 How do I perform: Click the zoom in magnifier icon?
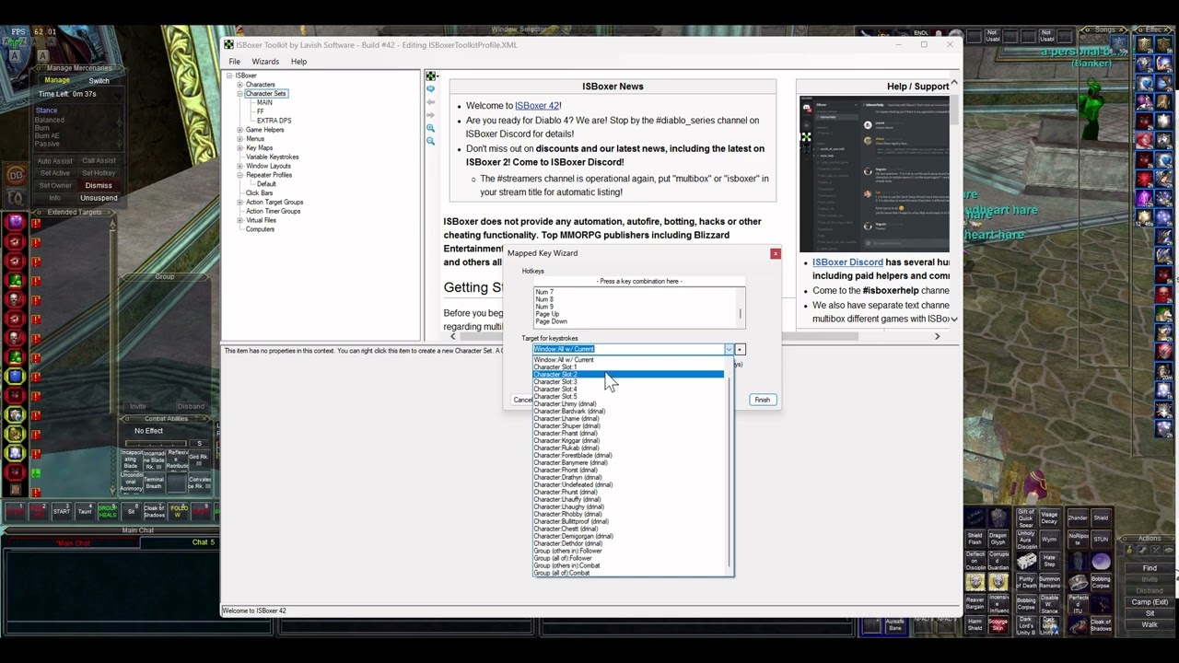click(x=430, y=128)
